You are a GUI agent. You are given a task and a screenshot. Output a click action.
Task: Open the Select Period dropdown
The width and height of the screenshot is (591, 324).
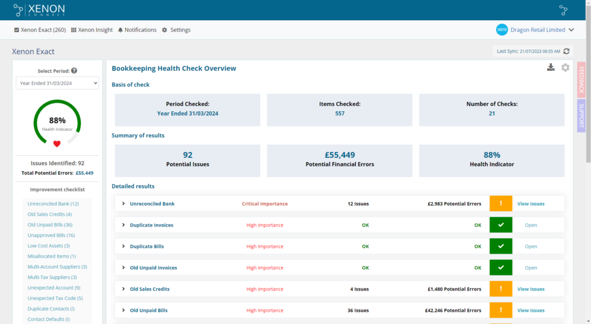[x=57, y=83]
